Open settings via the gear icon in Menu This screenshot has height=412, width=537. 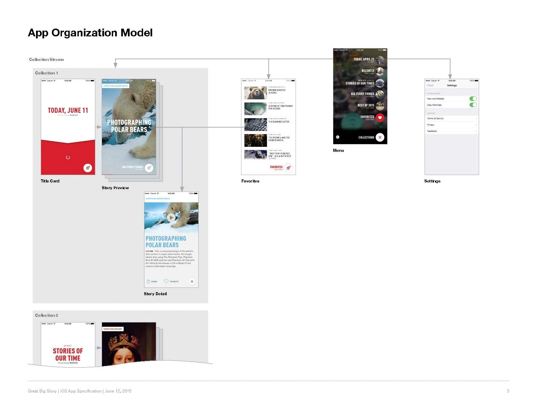(338, 137)
